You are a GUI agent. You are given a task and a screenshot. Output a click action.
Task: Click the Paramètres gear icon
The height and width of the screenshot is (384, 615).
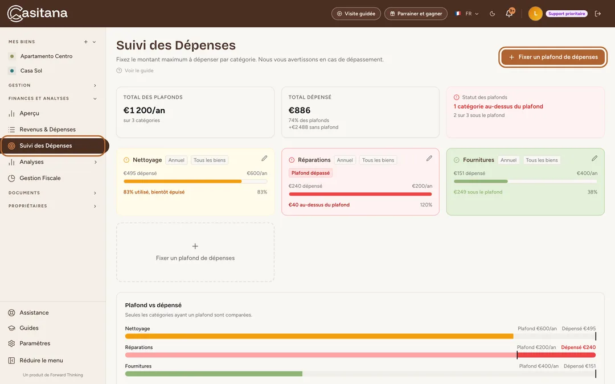point(12,343)
